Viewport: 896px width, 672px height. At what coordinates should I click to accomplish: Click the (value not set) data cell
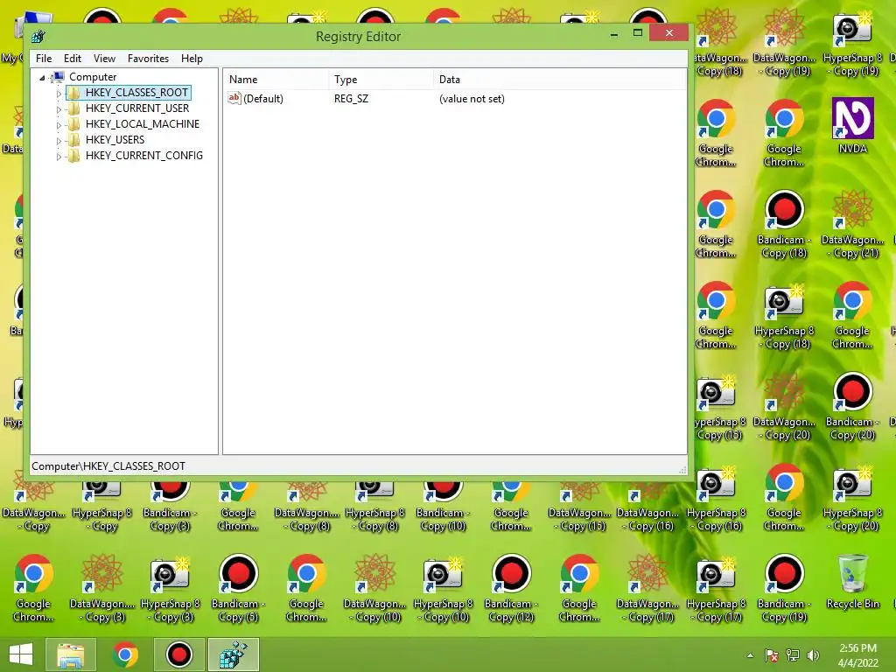(472, 99)
